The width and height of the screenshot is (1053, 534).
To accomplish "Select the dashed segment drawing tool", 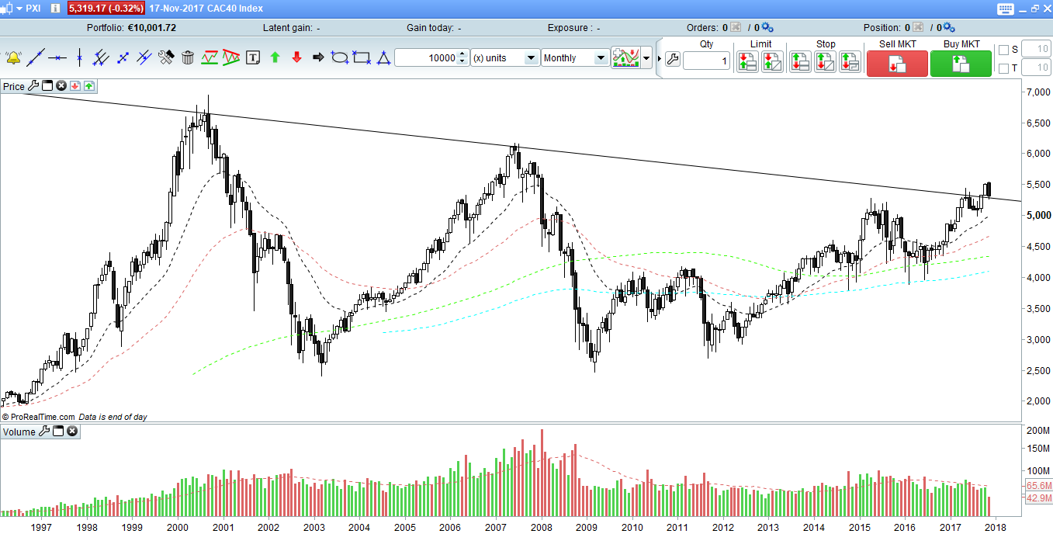I will (123, 57).
